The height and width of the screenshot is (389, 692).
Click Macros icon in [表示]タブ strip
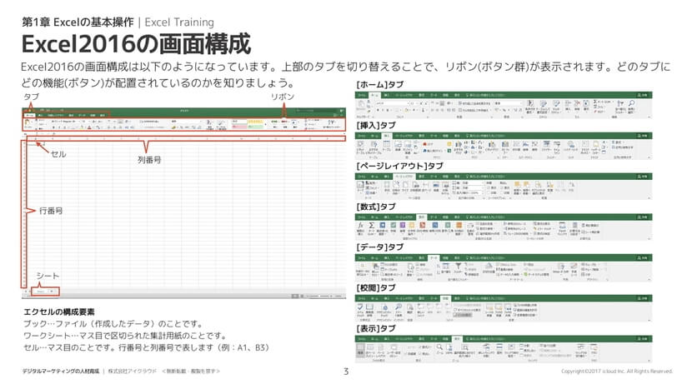[x=594, y=347]
